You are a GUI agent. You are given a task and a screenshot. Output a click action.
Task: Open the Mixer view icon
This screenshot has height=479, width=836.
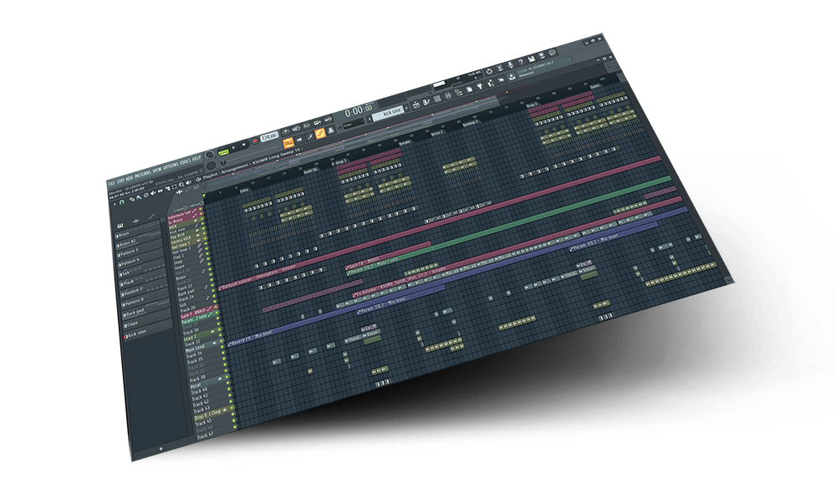449,95
